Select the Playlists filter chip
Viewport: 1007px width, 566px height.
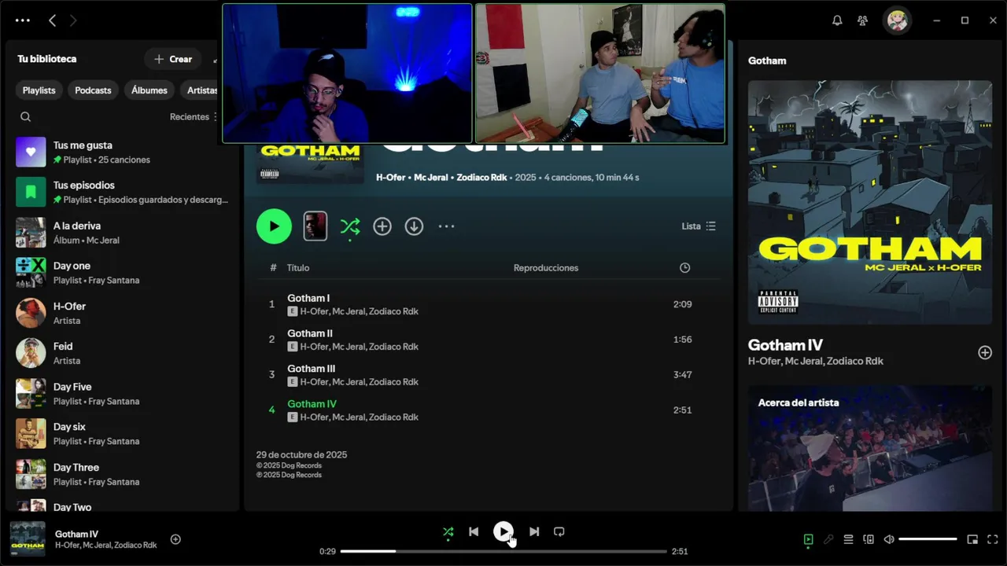pos(39,90)
